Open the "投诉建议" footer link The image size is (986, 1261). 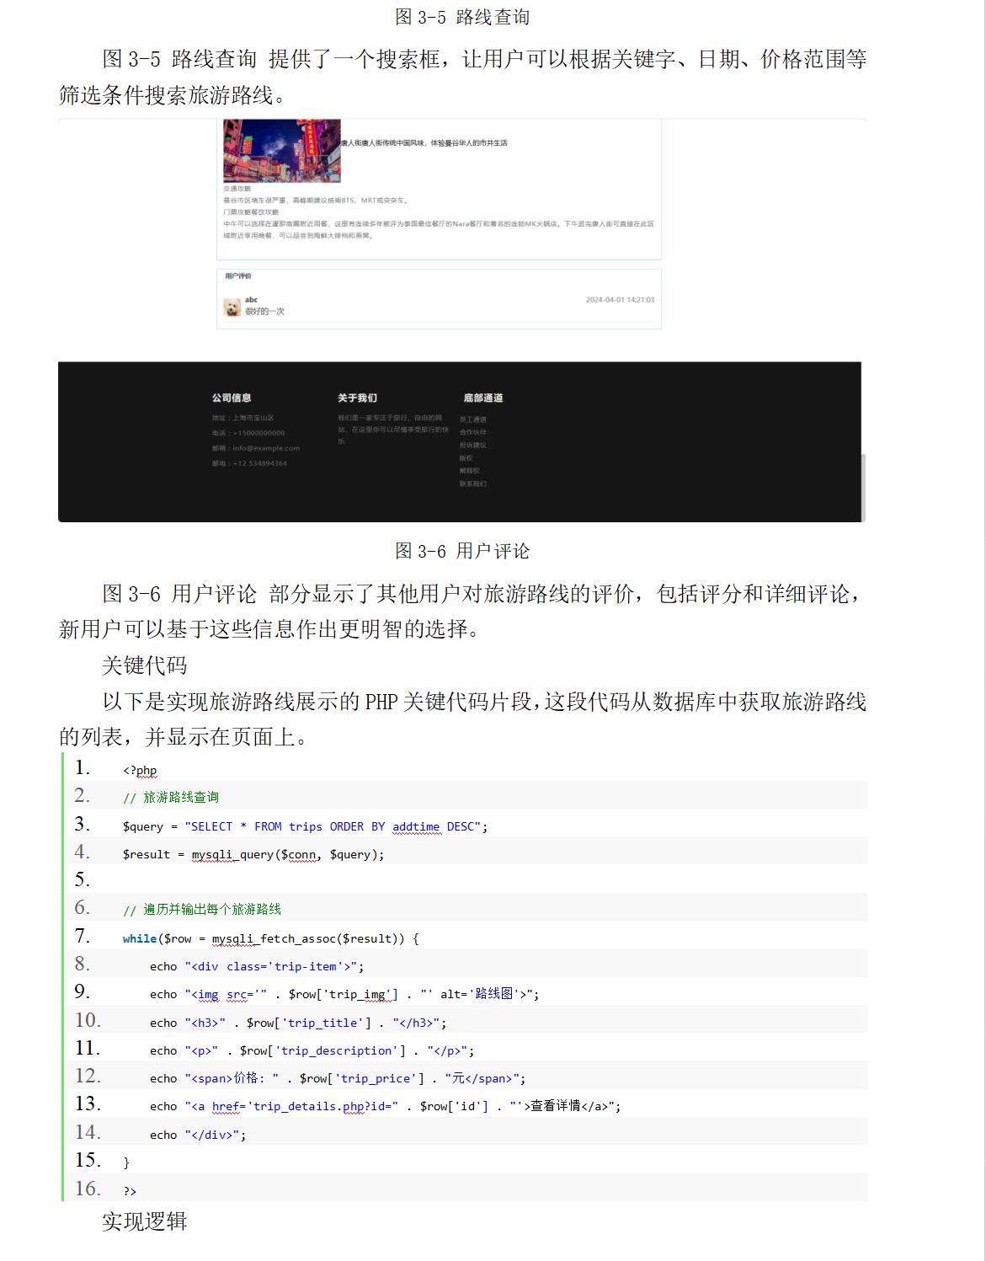click(x=473, y=445)
